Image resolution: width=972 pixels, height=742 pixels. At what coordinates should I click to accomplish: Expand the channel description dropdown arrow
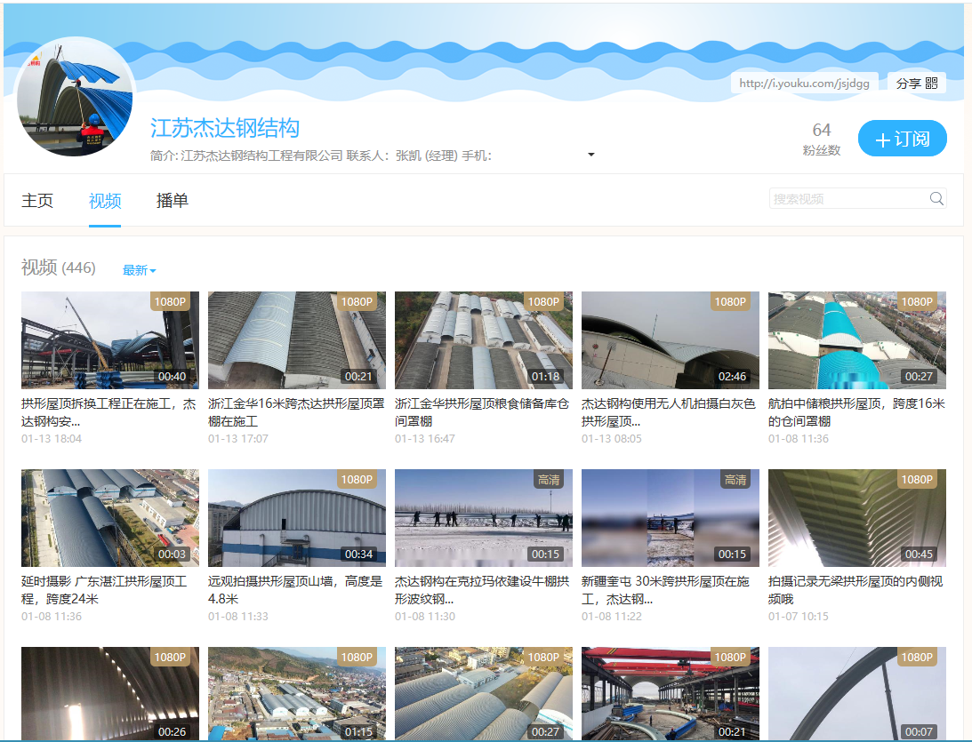590,155
